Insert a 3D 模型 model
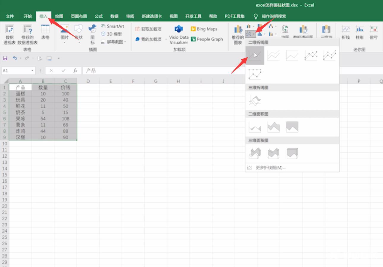 [x=111, y=34]
